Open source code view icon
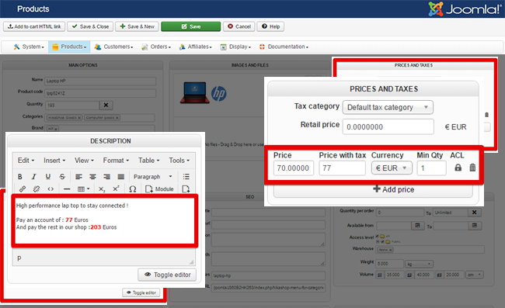505x308 pixels. [x=50, y=189]
